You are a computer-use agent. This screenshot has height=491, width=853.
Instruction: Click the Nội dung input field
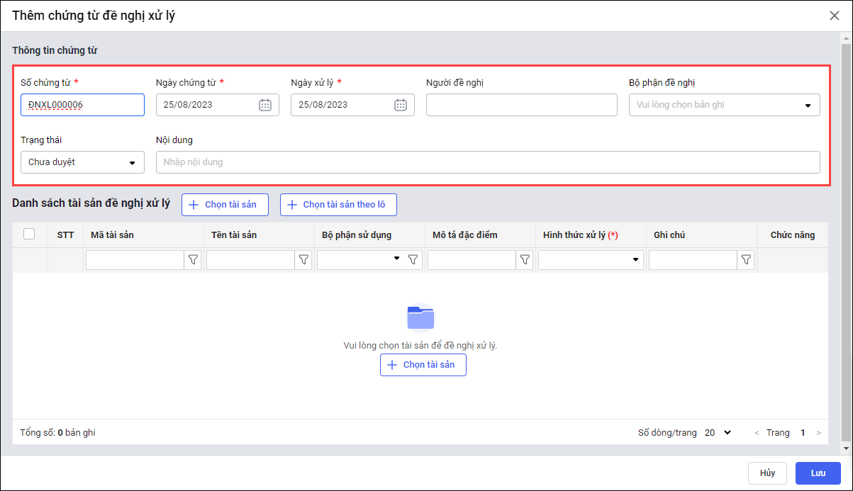click(488, 162)
